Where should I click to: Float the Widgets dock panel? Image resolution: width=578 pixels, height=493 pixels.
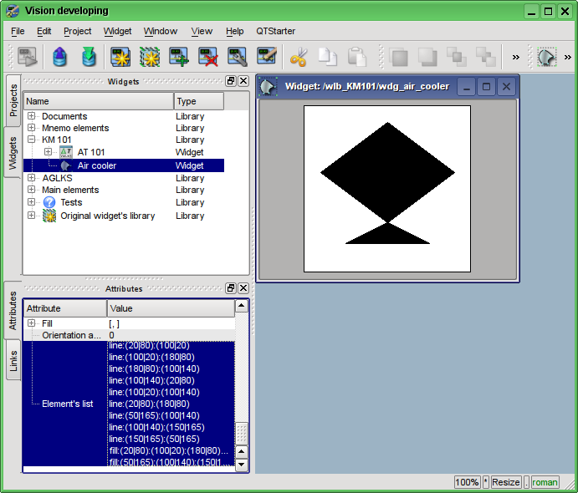(x=231, y=81)
